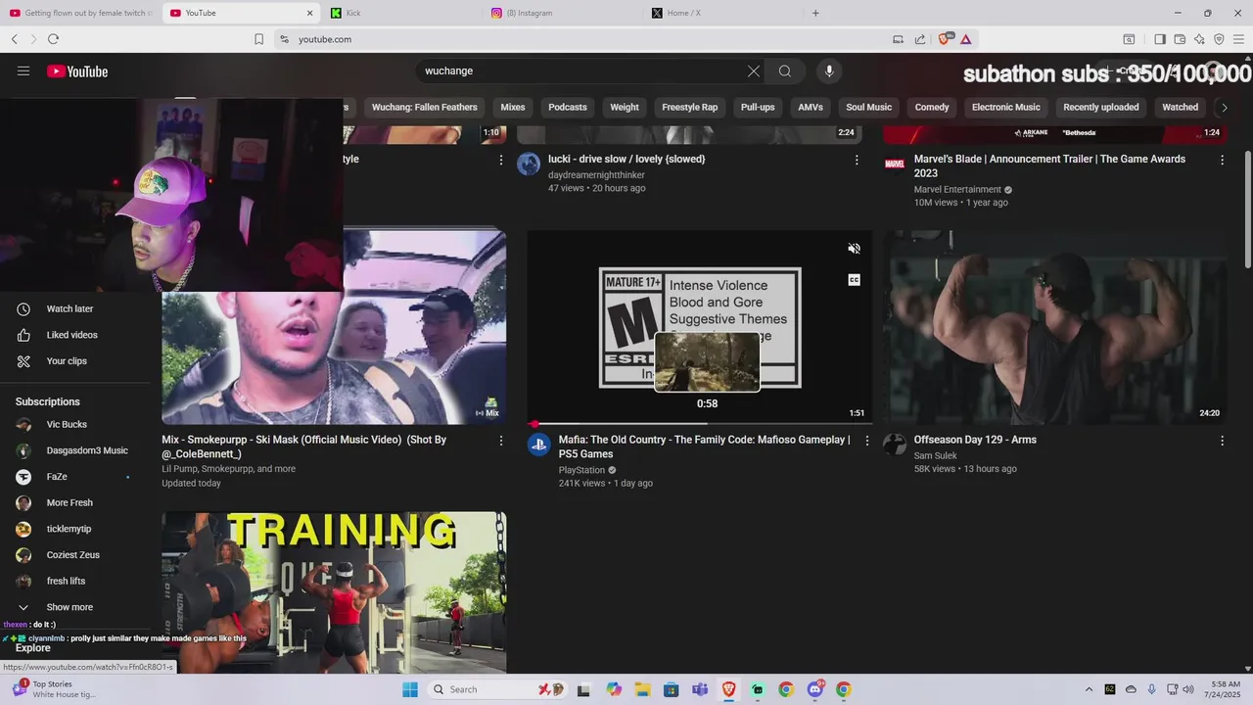Filter by the Recently uploaded chip
The image size is (1253, 705).
(1101, 108)
